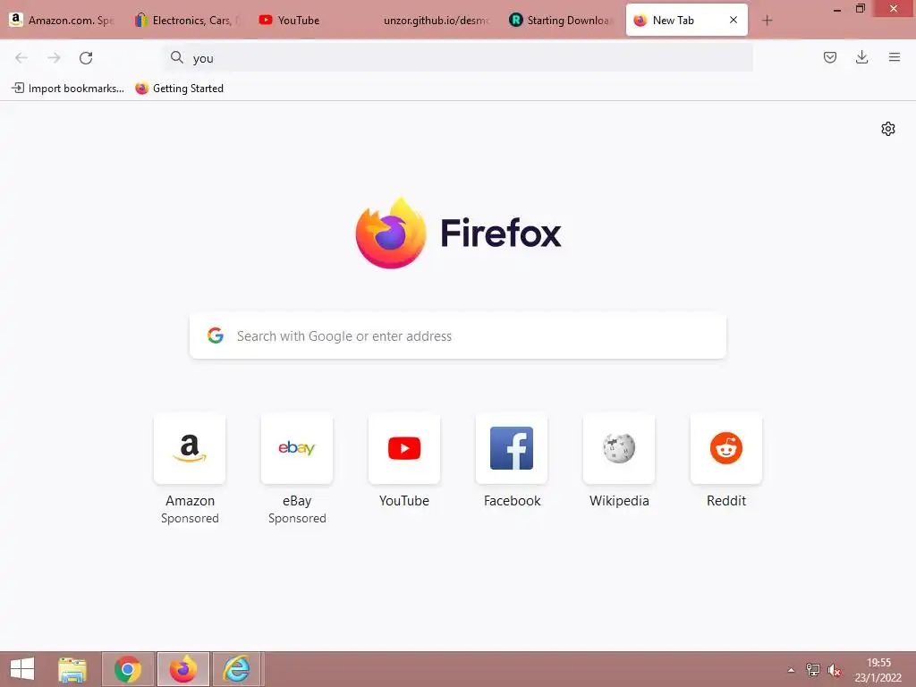Click the Forward navigation arrow
The image size is (916, 687).
click(54, 57)
